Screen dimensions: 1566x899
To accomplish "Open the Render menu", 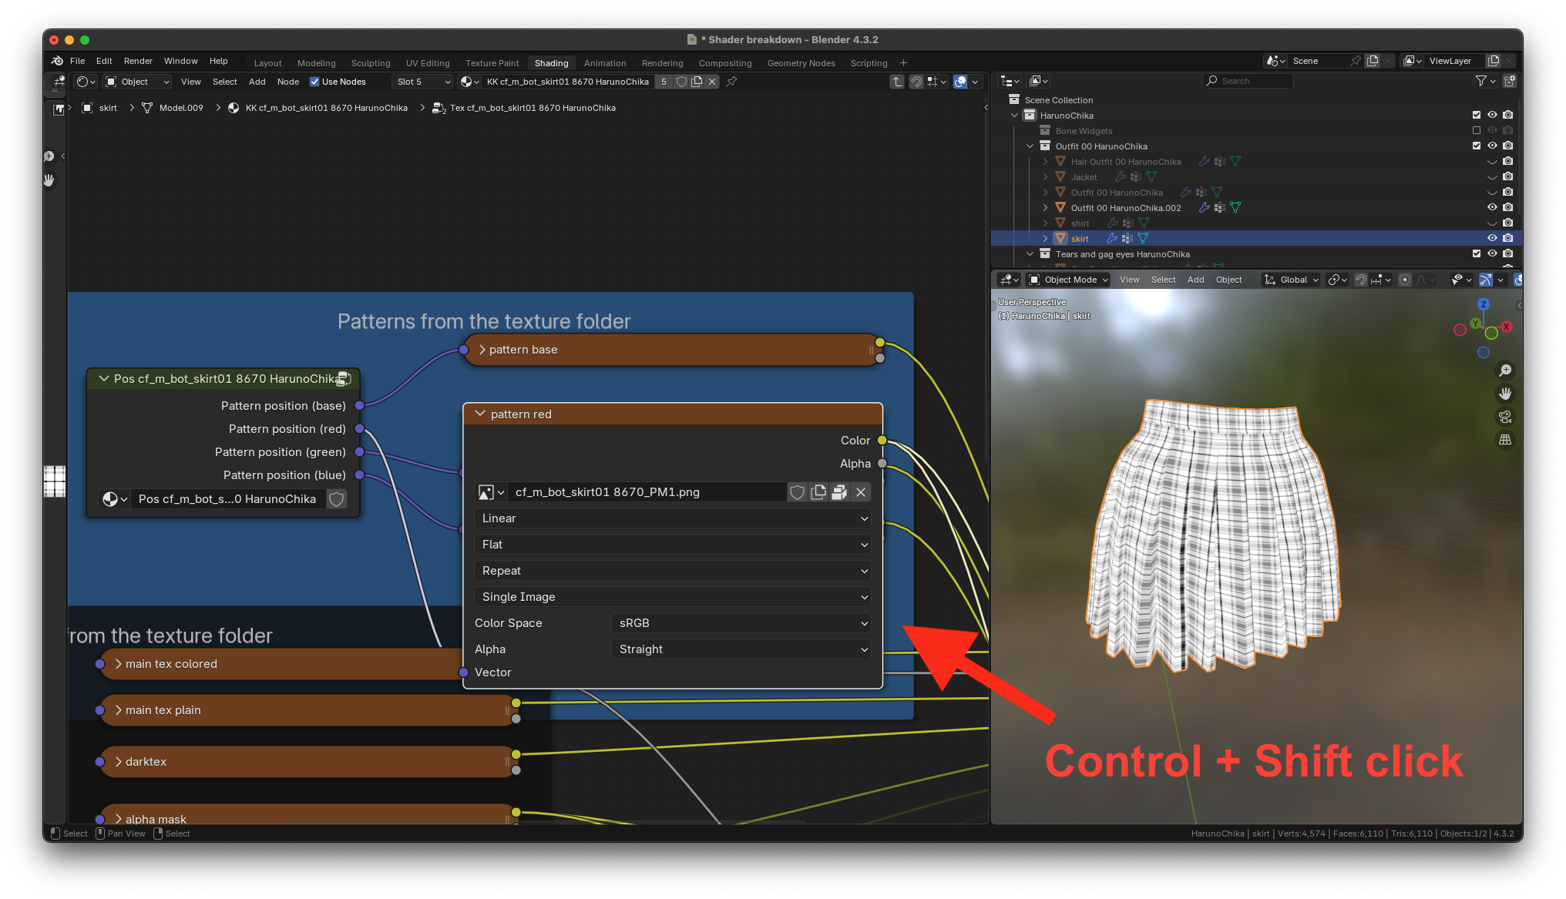I will (138, 61).
